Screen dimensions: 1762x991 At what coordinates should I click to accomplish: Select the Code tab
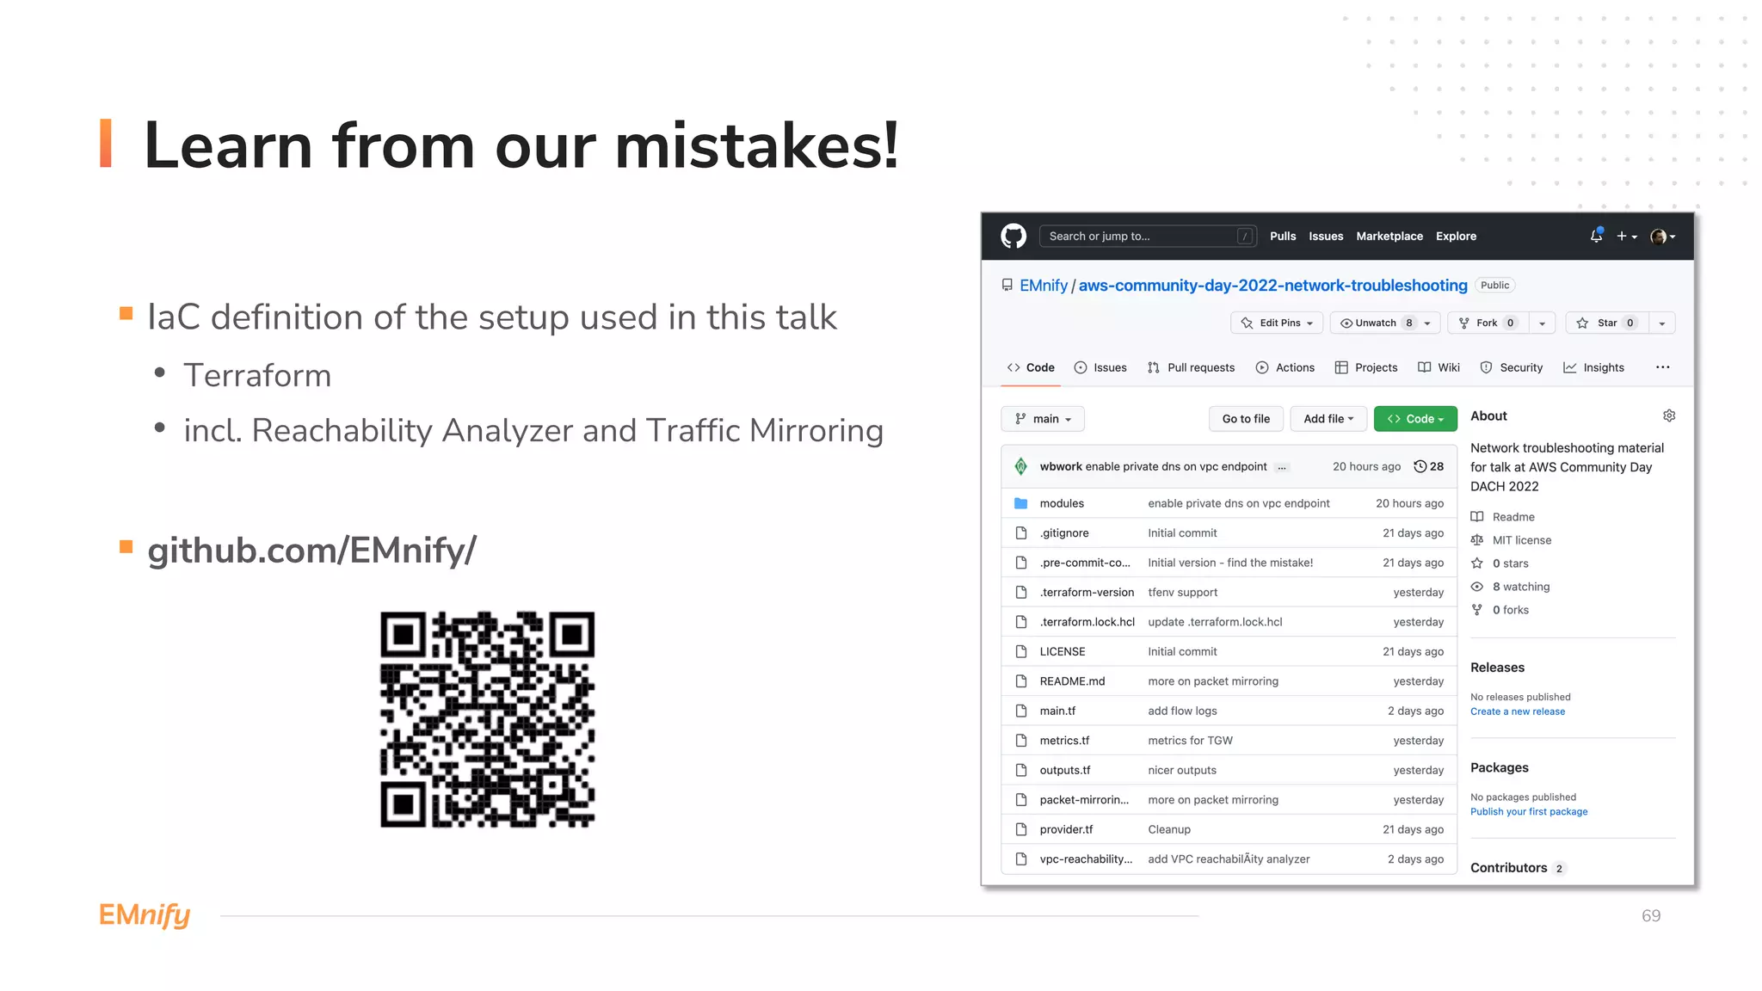point(1031,367)
